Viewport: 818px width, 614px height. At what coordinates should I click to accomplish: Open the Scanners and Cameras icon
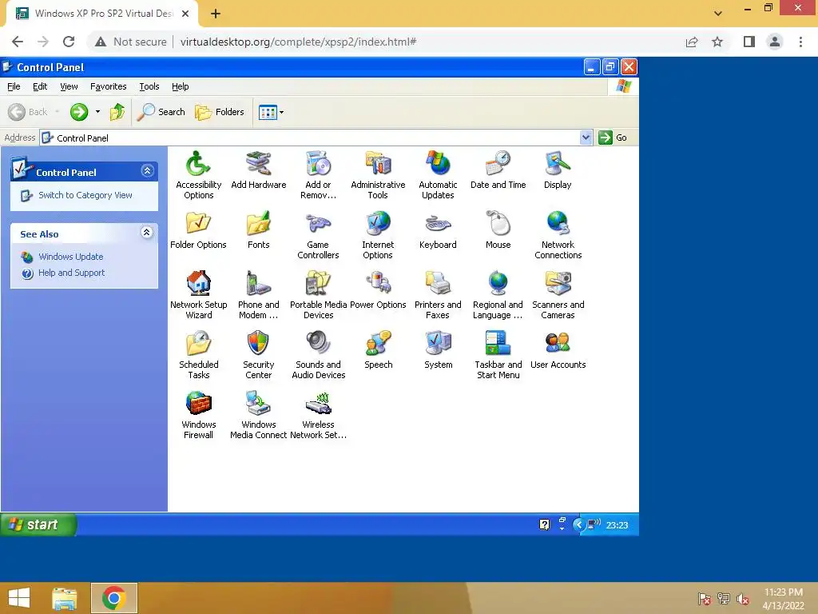[558, 284]
